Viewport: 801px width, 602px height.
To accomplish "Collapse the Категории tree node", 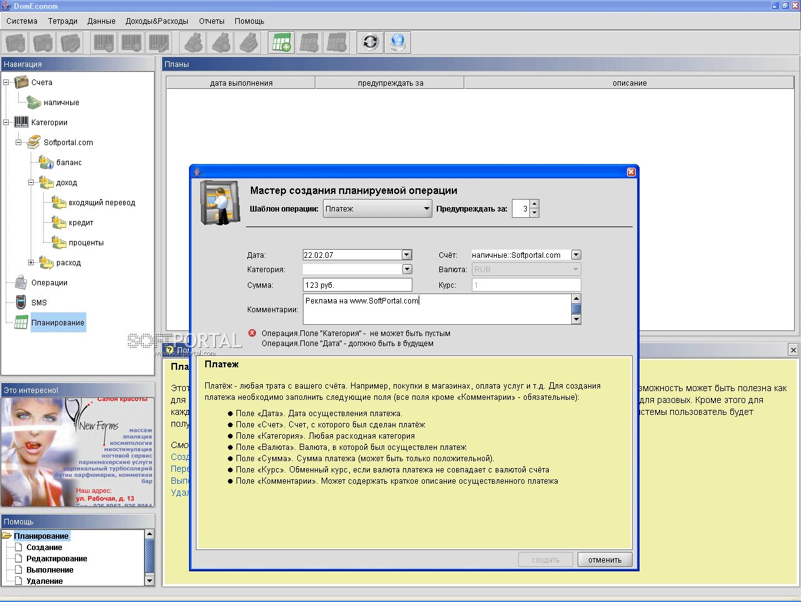I will click(x=6, y=122).
